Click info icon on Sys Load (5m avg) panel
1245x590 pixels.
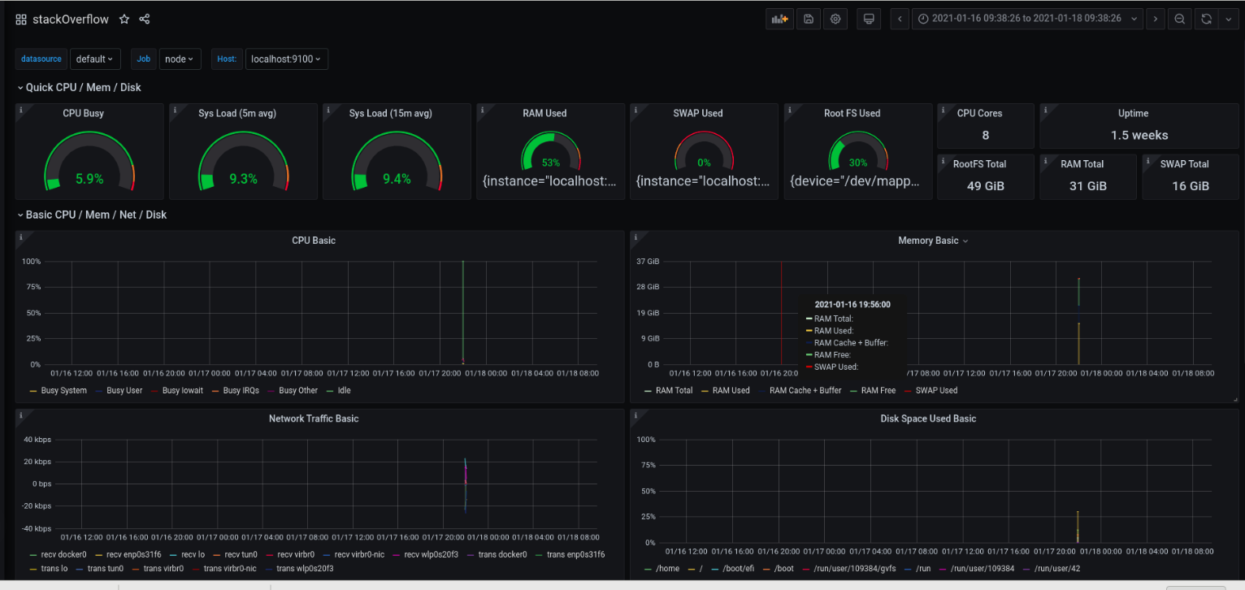175,109
